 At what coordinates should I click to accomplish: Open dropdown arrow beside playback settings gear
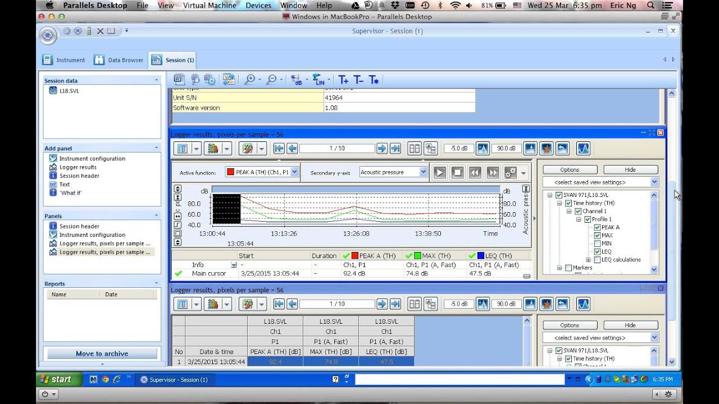524,172
